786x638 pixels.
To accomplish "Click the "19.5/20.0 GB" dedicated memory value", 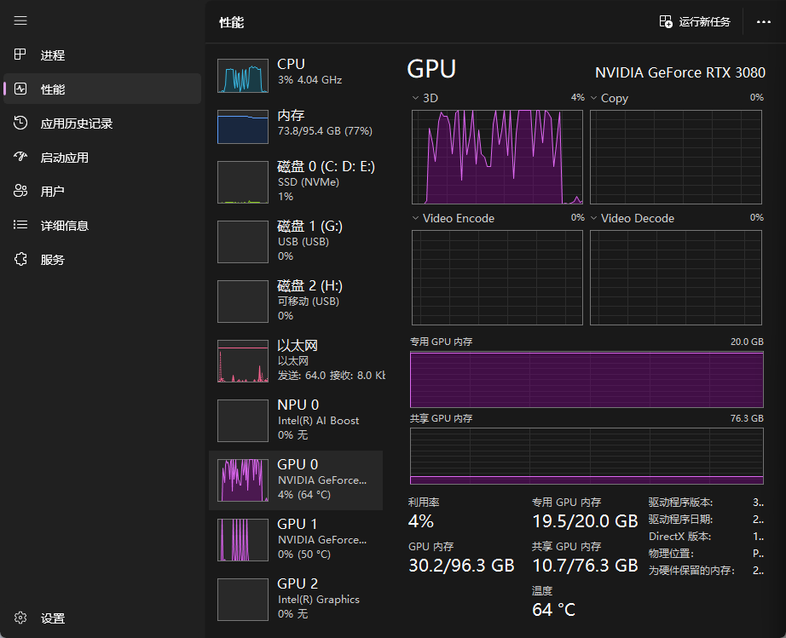I will [585, 521].
